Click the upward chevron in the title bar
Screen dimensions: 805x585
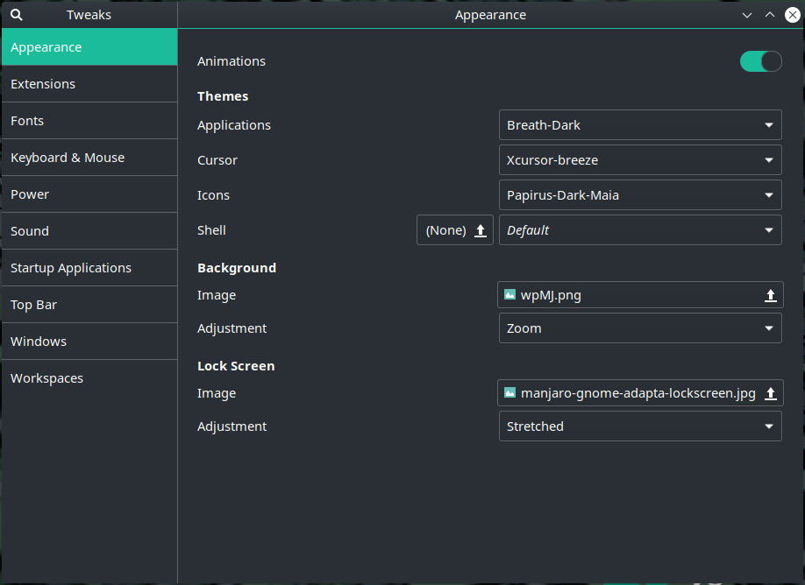[770, 15]
